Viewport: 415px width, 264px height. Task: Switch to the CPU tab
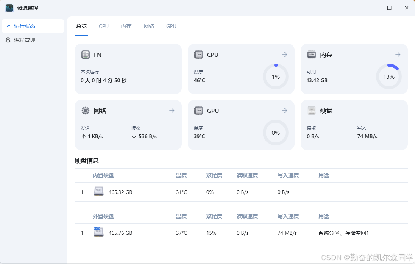click(104, 26)
